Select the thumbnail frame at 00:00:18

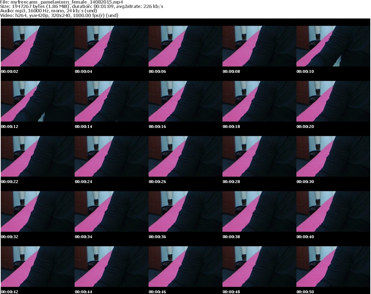[x=259, y=101]
